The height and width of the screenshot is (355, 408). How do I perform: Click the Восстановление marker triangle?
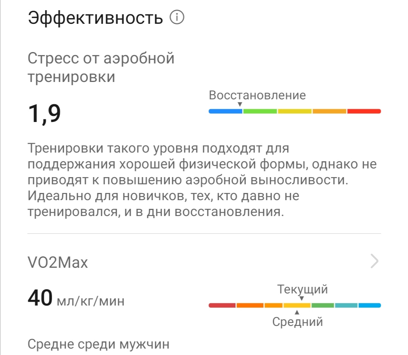click(240, 104)
